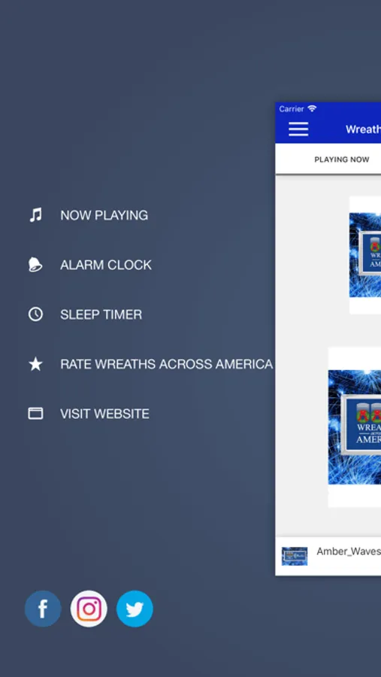Switch to the PLAYING NOW tab
The image size is (381, 677).
pos(342,159)
